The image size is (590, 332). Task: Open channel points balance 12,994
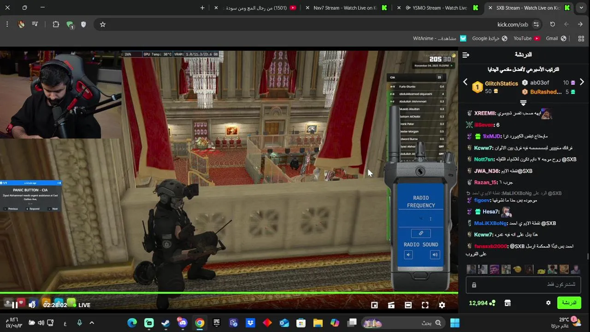[482, 303]
